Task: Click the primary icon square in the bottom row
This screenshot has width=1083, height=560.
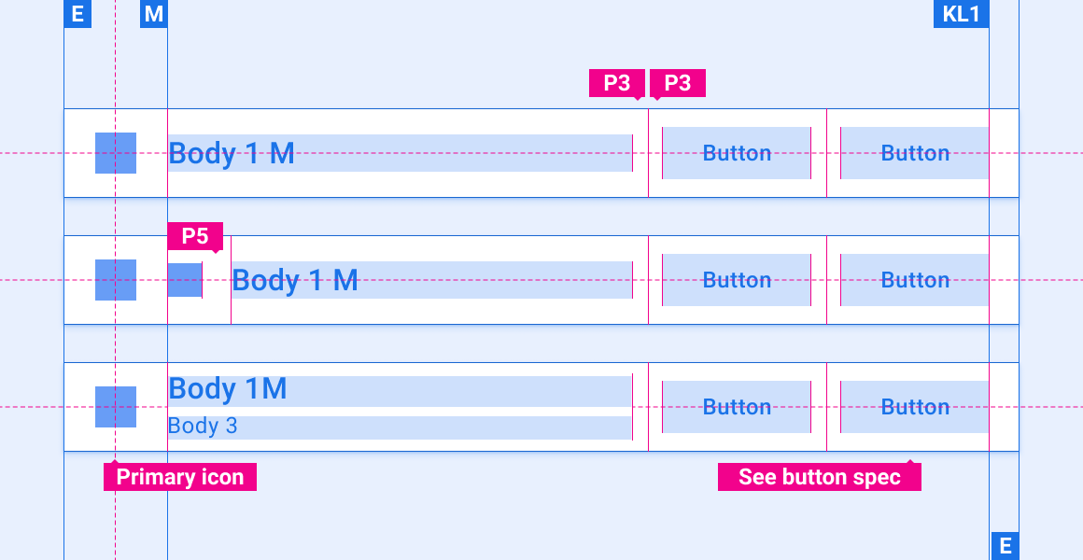Action: [x=116, y=407]
